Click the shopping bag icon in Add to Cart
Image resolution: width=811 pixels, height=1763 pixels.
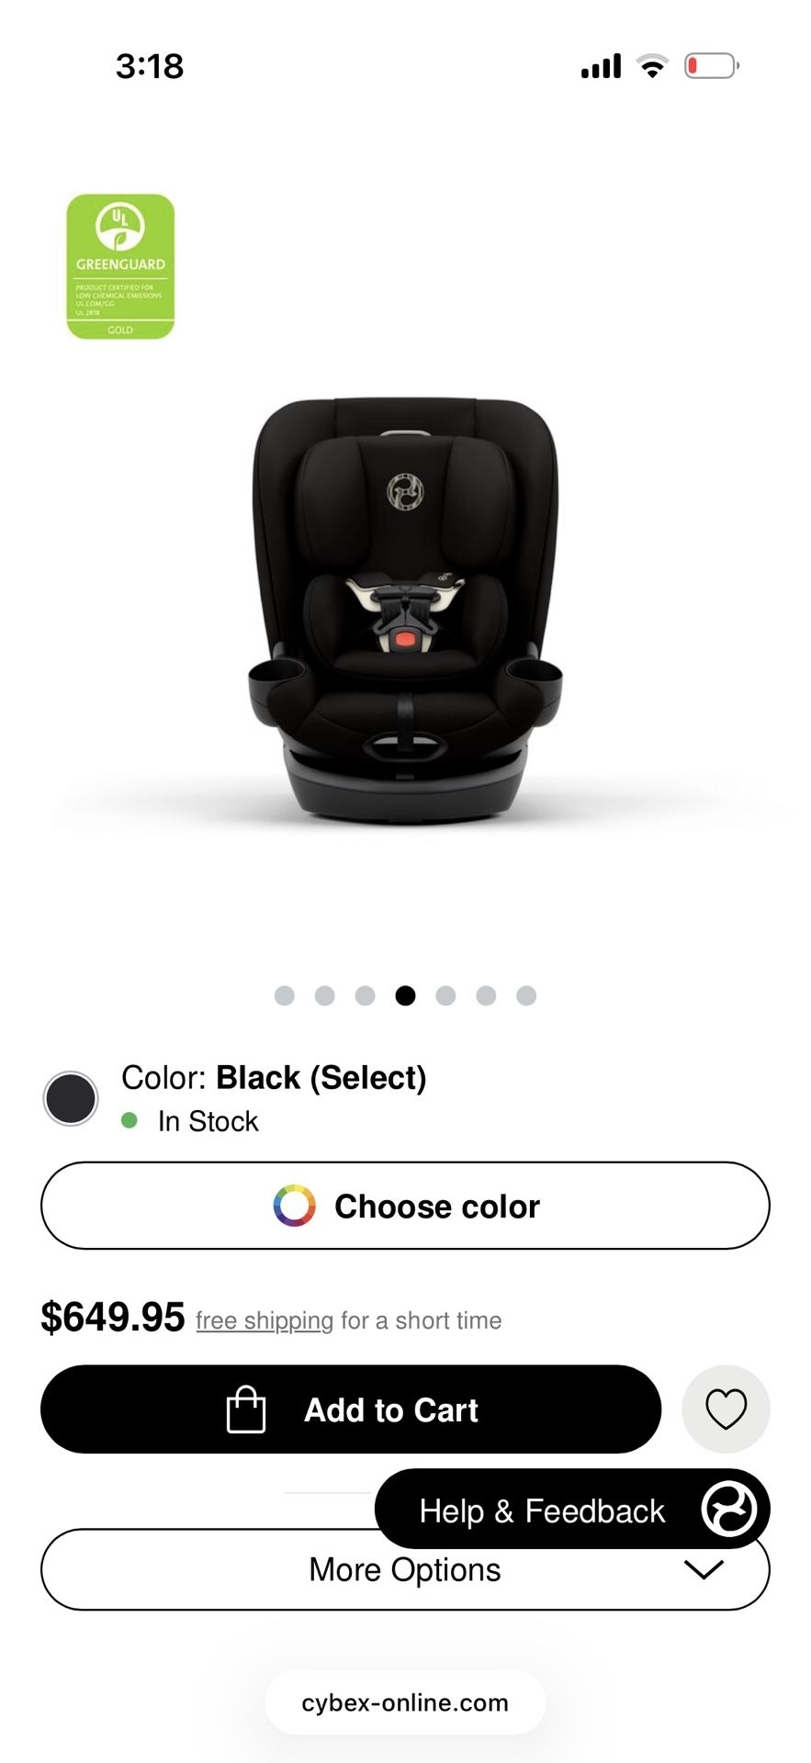coord(246,1409)
